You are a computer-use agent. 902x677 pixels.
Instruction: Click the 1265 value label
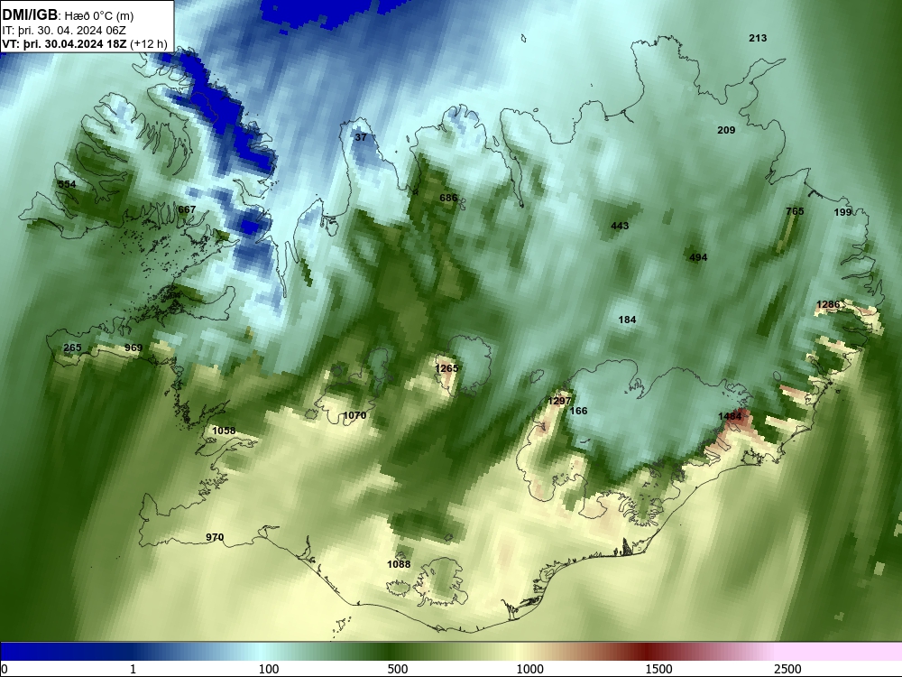point(446,368)
